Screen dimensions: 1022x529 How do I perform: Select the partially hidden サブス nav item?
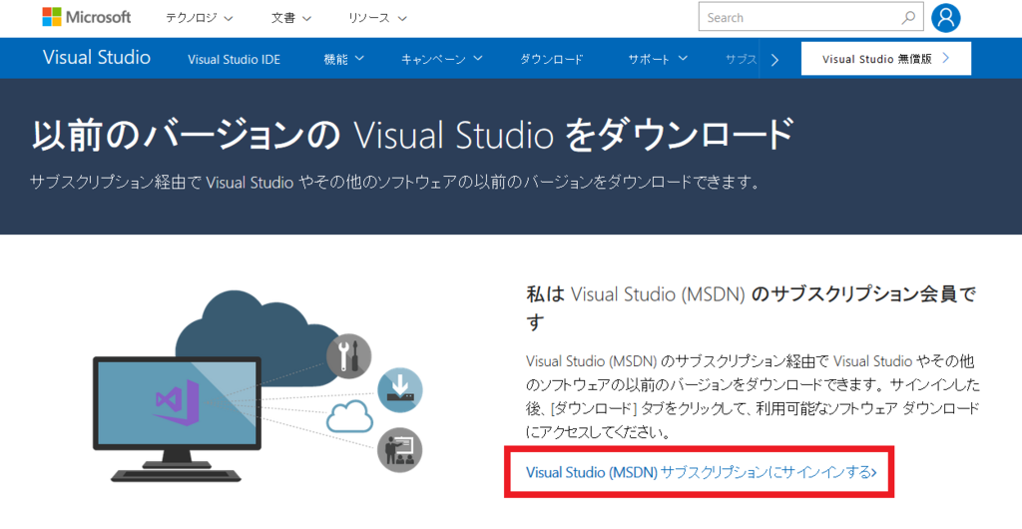click(742, 59)
